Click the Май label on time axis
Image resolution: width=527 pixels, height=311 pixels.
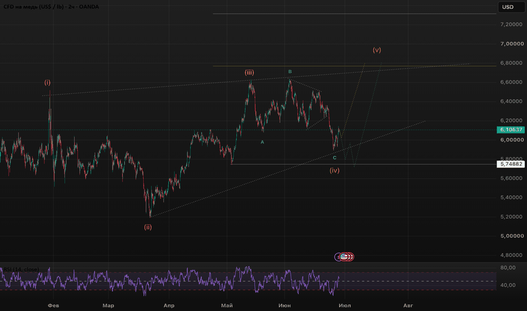(x=227, y=305)
